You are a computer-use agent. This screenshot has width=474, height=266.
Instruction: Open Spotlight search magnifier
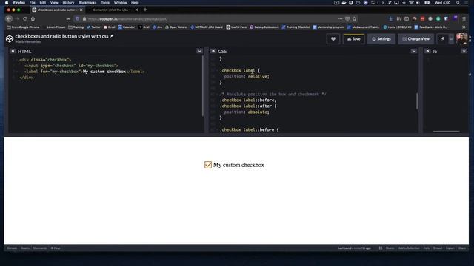pos(458,3)
